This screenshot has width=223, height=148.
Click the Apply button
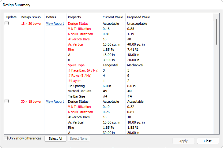tap(183, 141)
